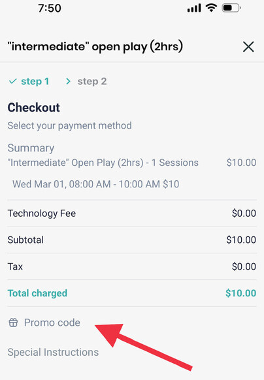Tap the Intermediate Open Play summary line
This screenshot has height=380, width=264.
click(103, 163)
